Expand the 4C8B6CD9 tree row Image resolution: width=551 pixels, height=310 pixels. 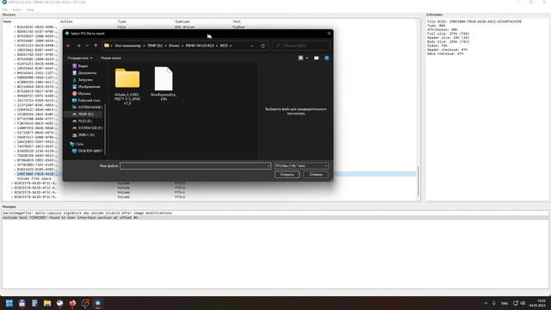(15, 83)
